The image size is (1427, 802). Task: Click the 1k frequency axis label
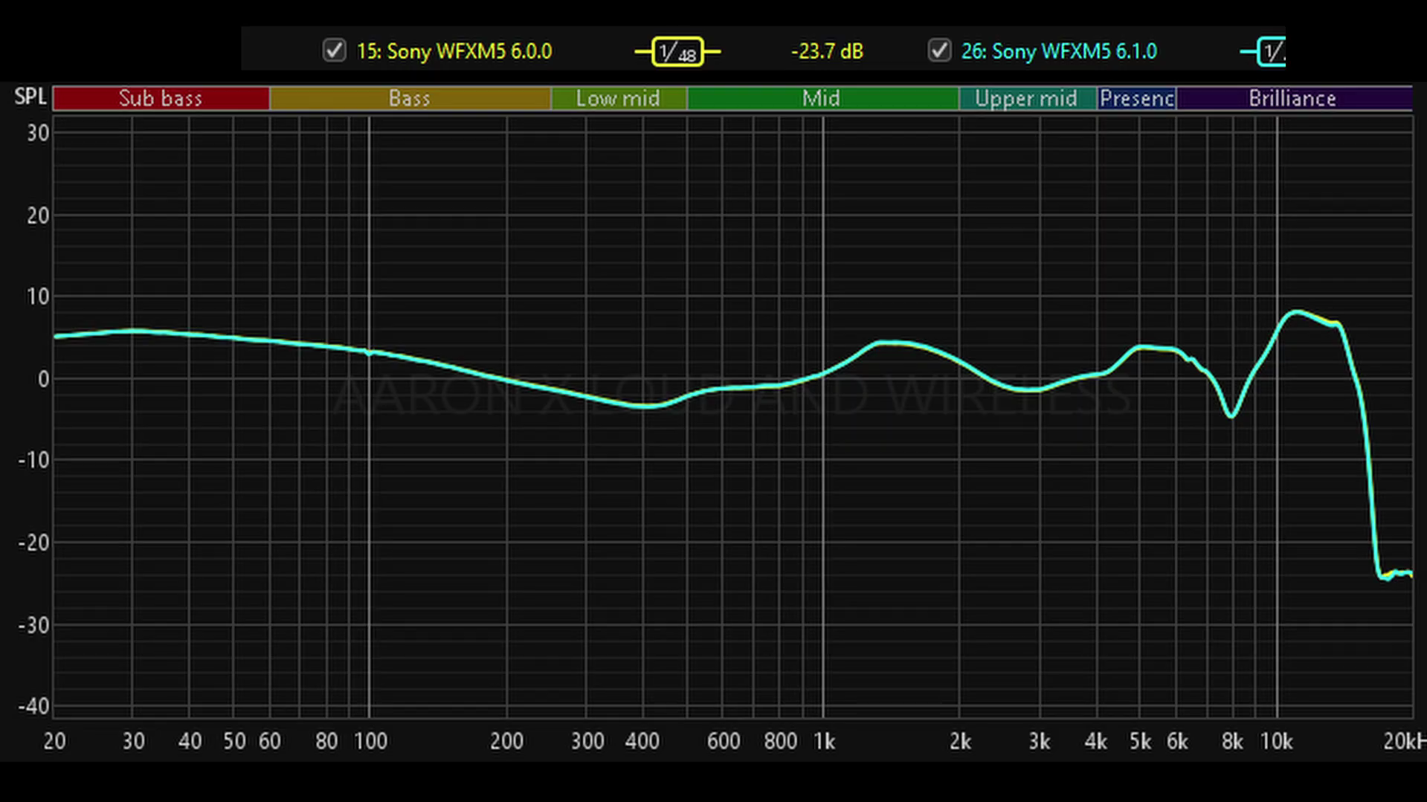824,741
